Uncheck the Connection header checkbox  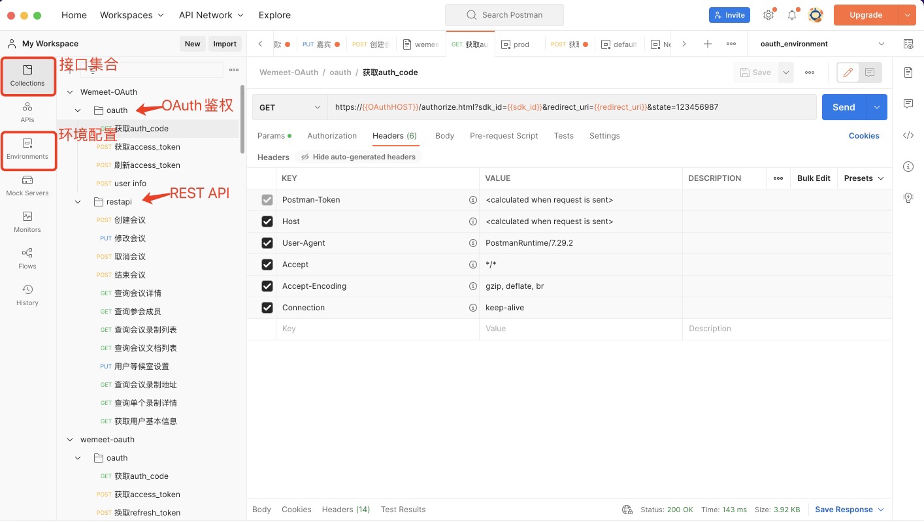pos(267,308)
